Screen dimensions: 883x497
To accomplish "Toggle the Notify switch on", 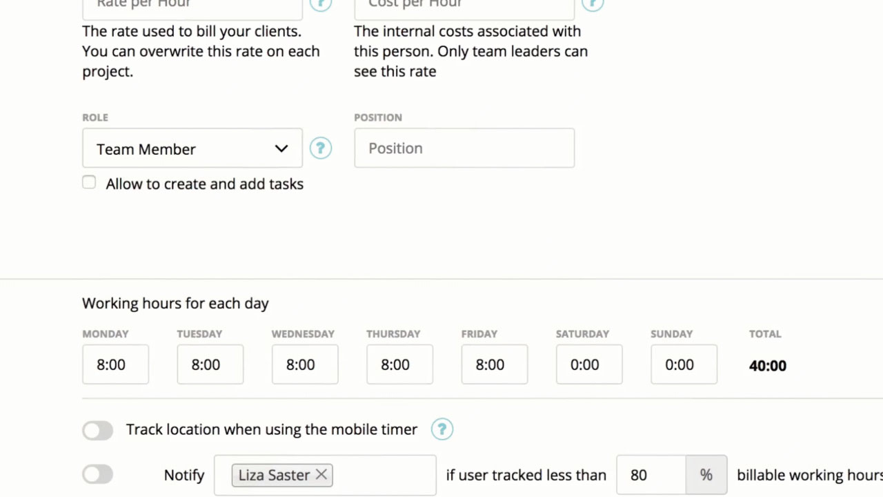I will (x=97, y=474).
